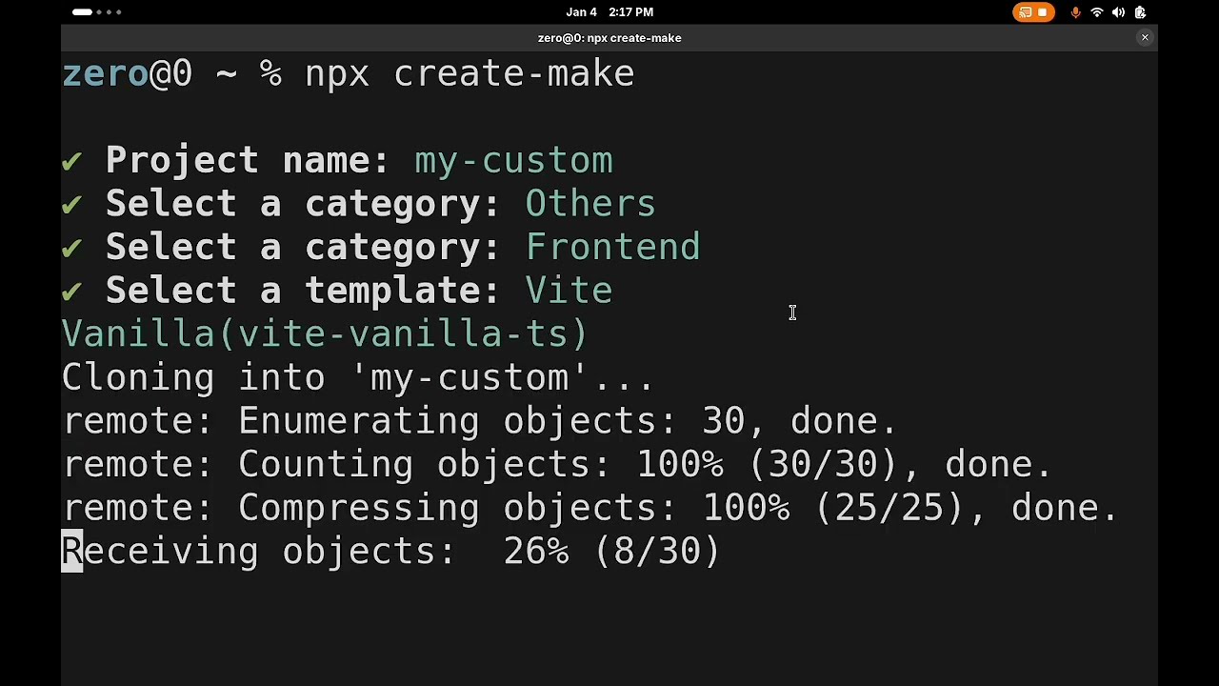The width and height of the screenshot is (1219, 686).
Task: Open the Activities workspace indicator
Action: (x=96, y=12)
